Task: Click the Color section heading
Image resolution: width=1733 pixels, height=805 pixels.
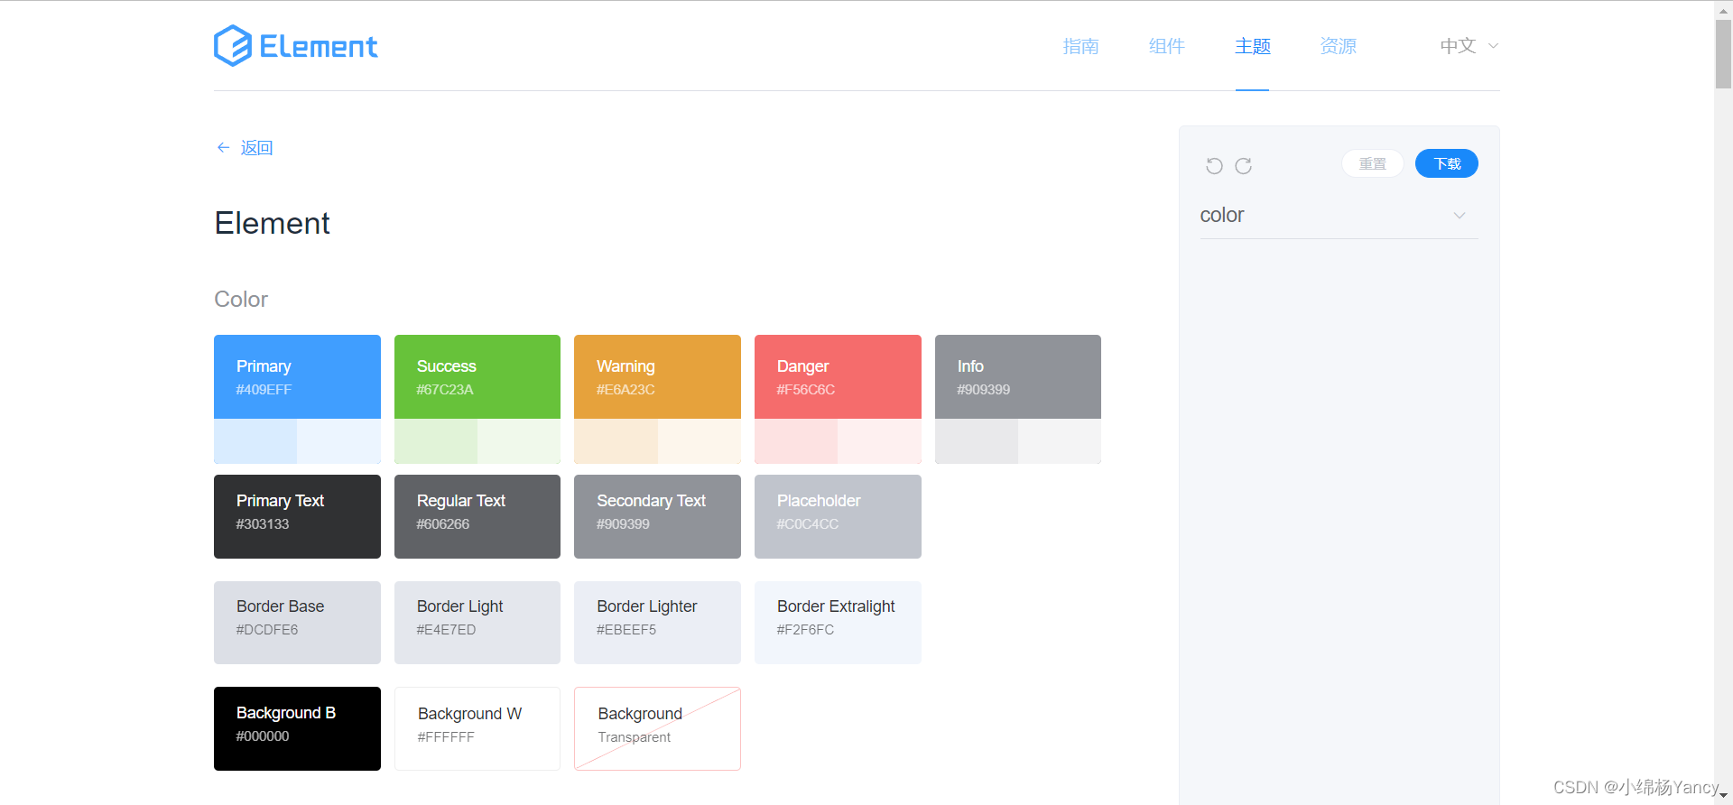Action: [x=241, y=299]
